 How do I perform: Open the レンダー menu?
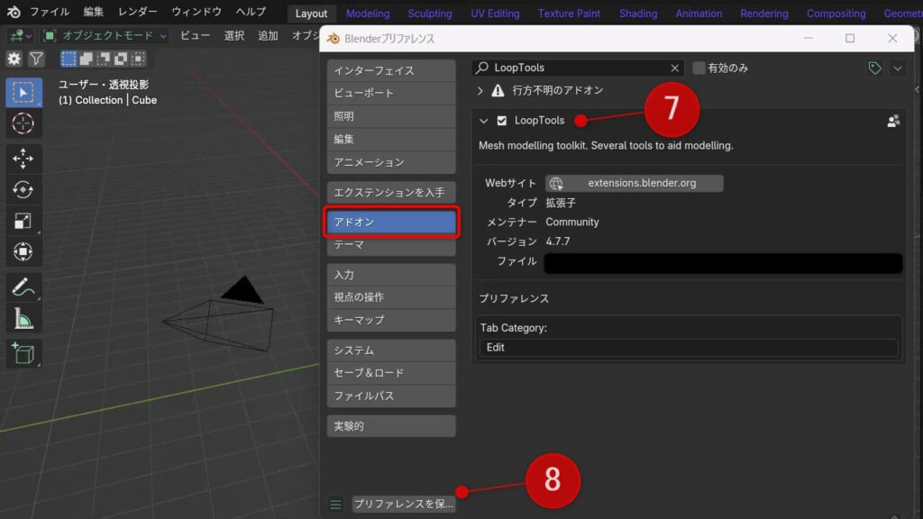(x=137, y=12)
